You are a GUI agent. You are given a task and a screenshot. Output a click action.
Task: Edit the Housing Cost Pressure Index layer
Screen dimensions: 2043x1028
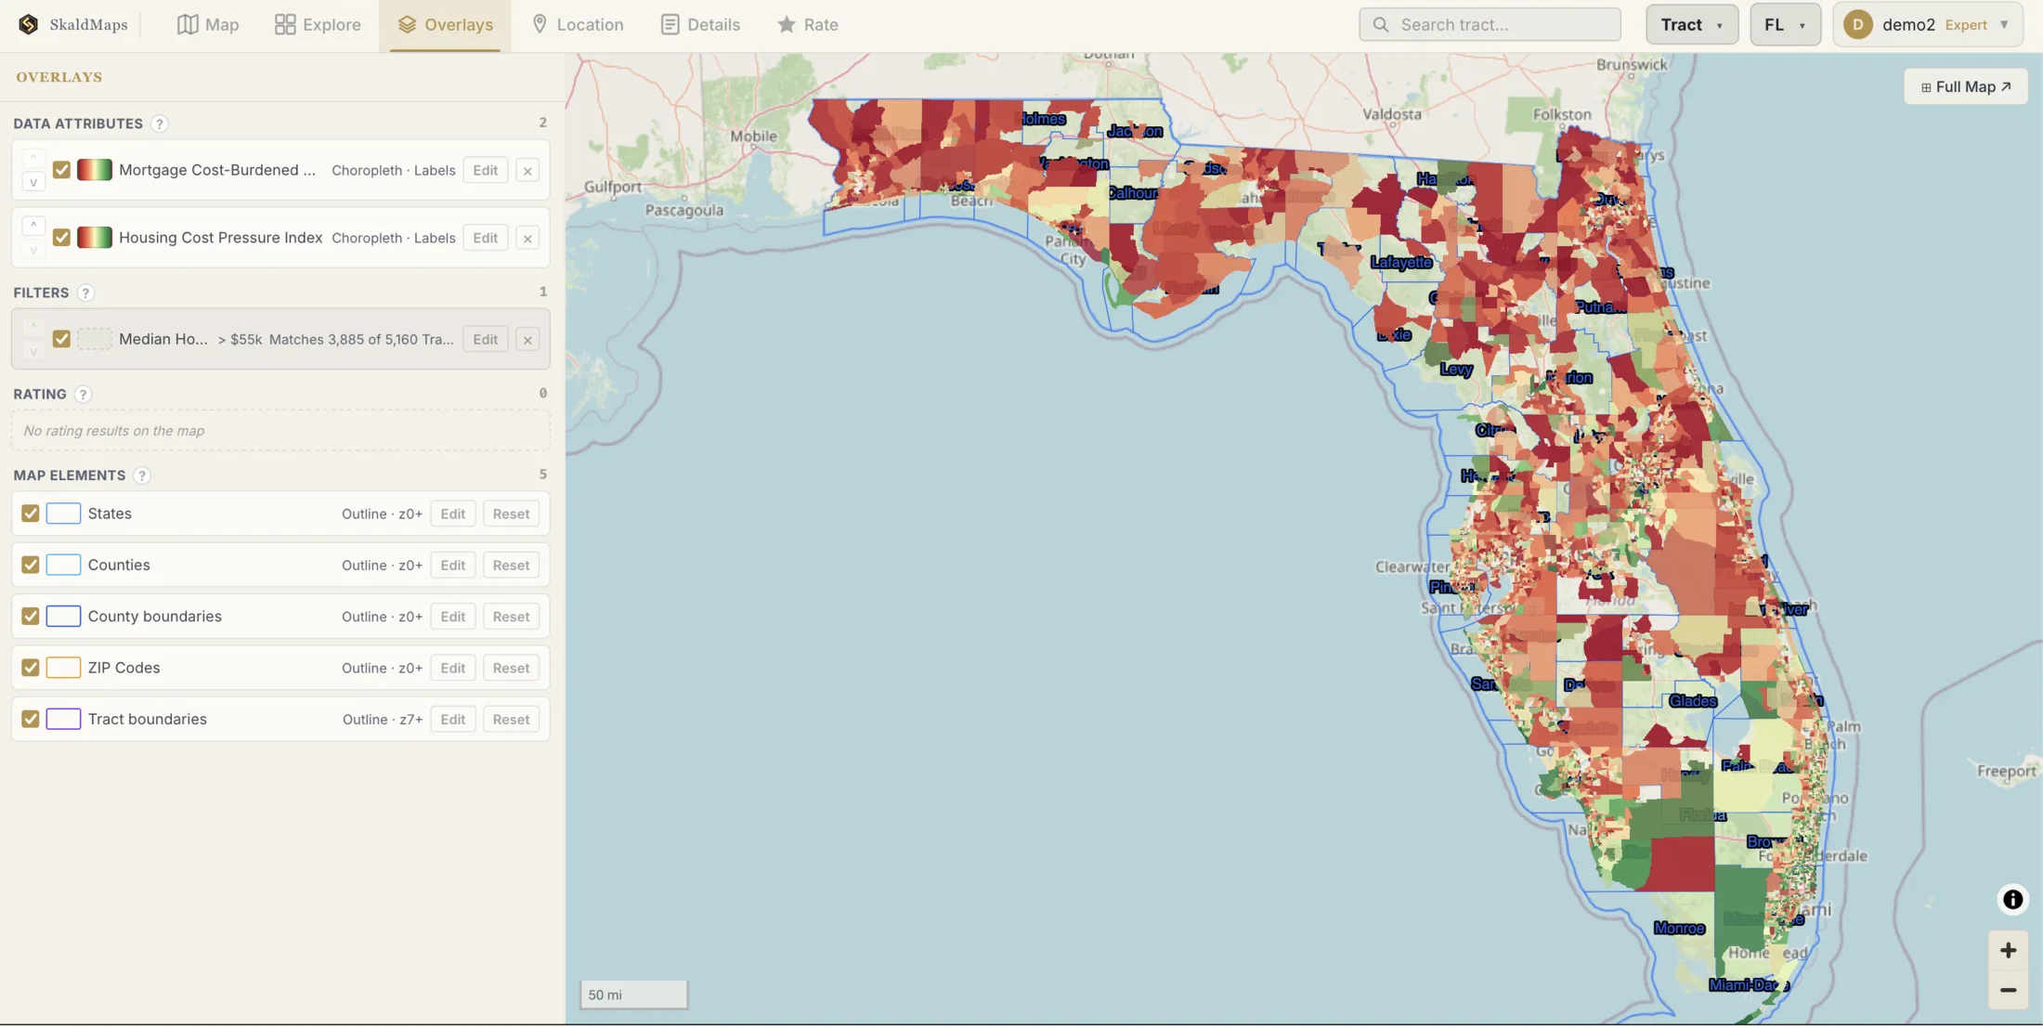[485, 238]
